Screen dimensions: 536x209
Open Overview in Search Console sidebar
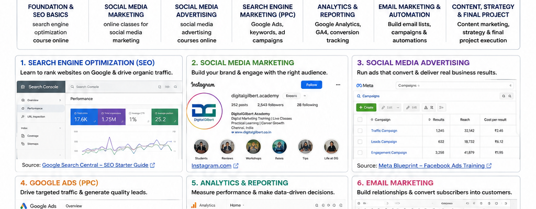coord(41,100)
